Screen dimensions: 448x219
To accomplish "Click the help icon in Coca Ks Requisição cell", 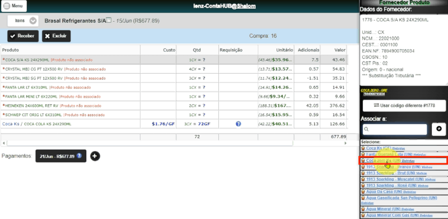I will 239,124.
